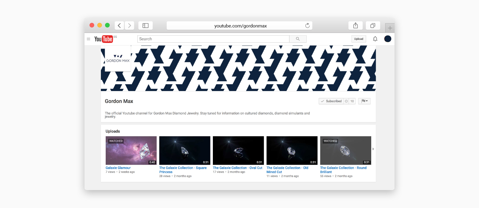Click the '7 views • 2 weeks ago' text
This screenshot has height=208, width=479.
(120, 172)
